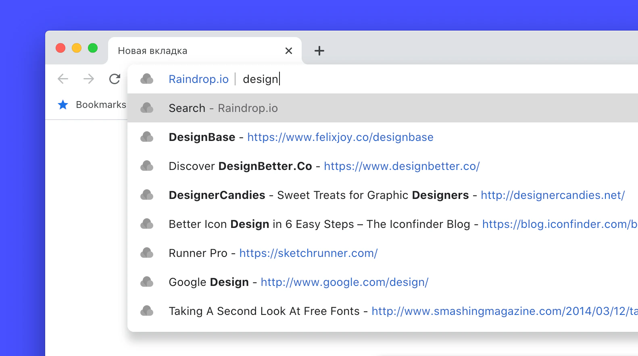Click the browser forward arrow
The height and width of the screenshot is (356, 638).
[89, 79]
